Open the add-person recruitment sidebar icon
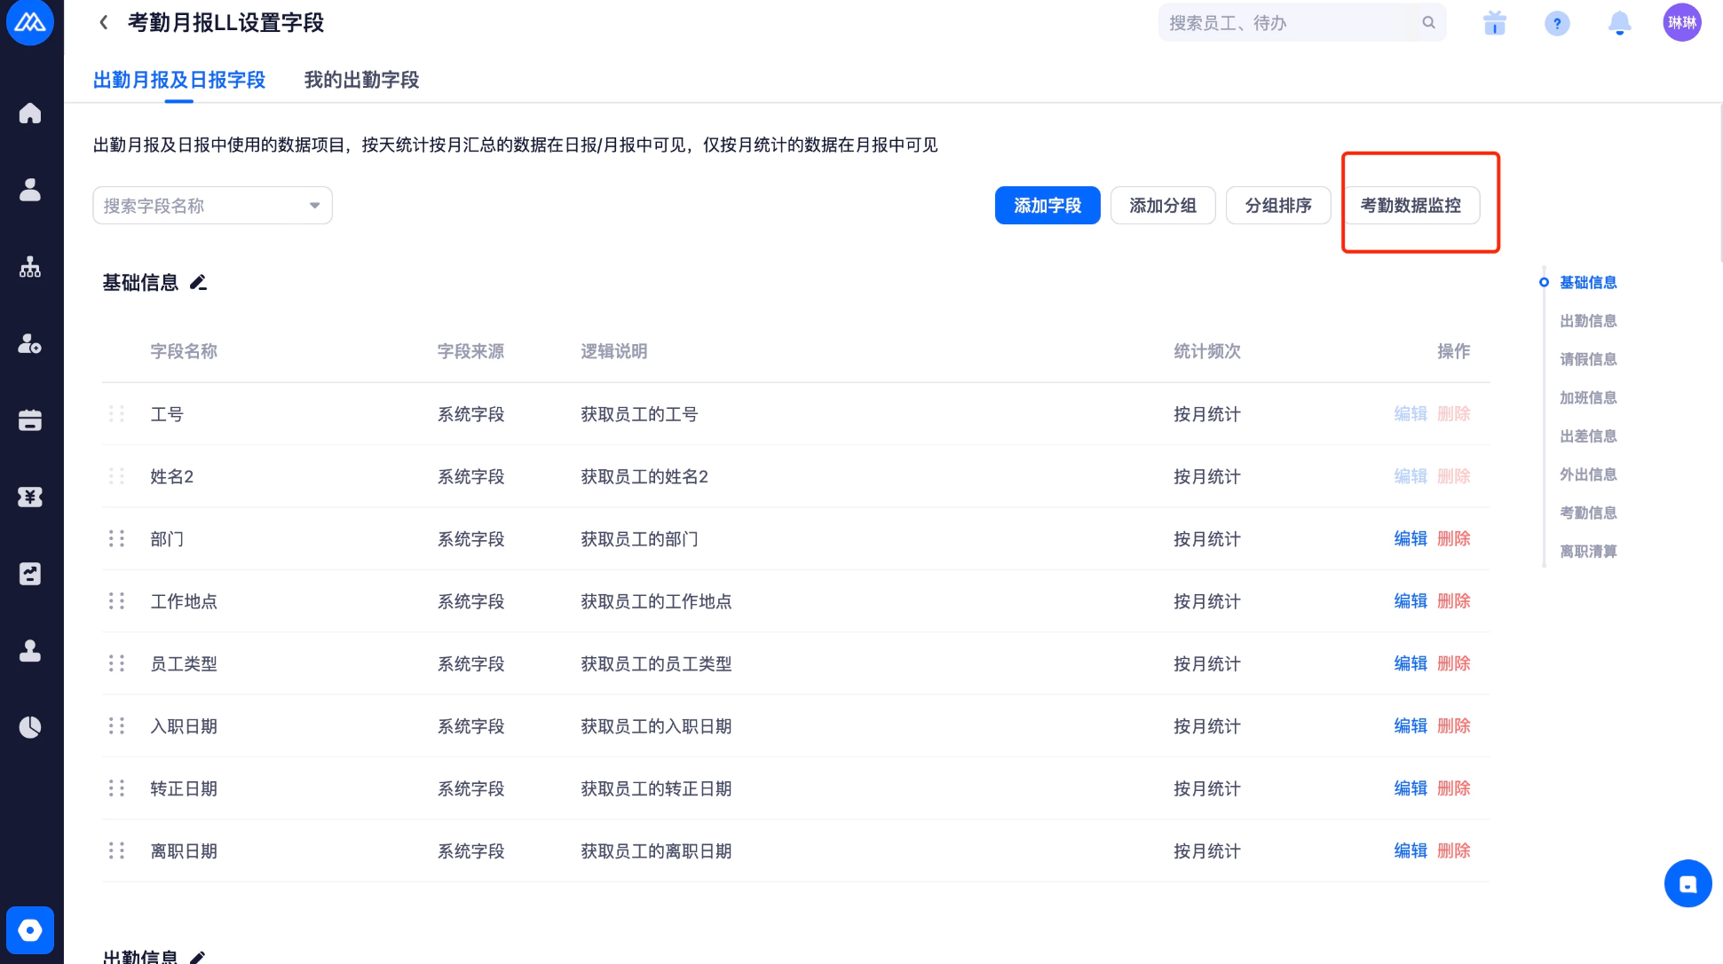Viewport: 1723px width, 964px height. coord(30,343)
